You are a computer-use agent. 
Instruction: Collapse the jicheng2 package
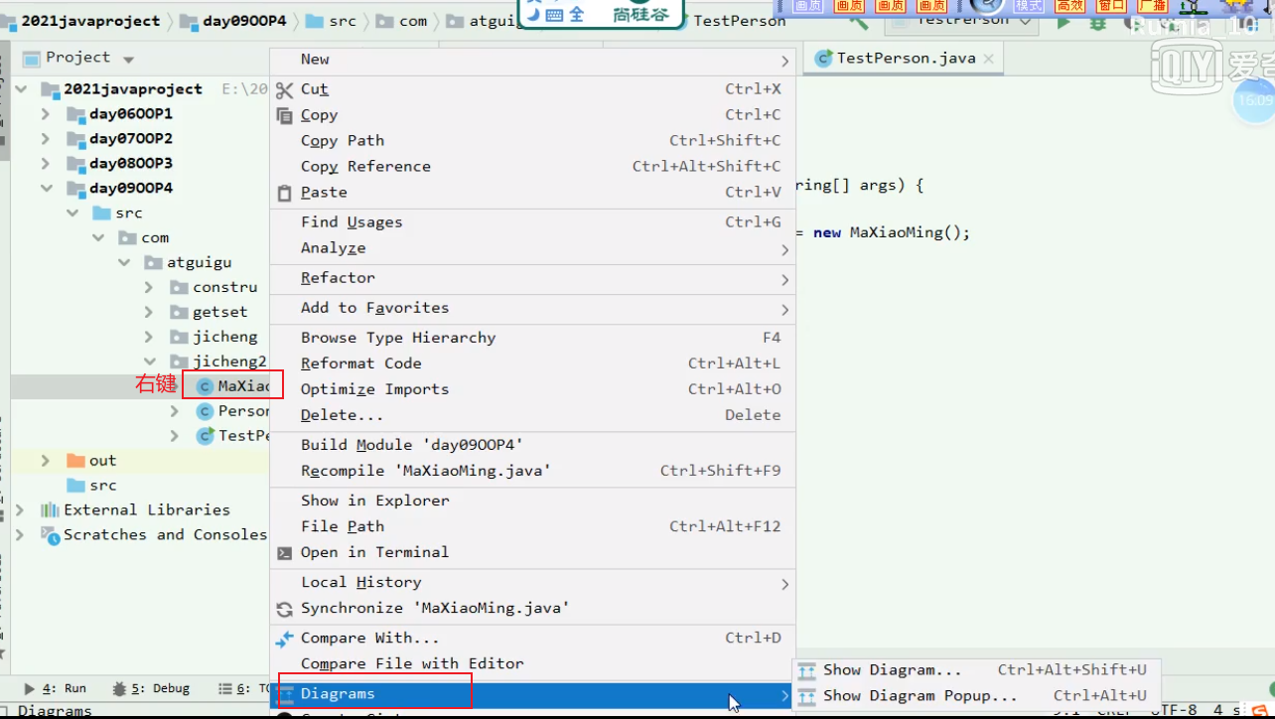coord(149,362)
